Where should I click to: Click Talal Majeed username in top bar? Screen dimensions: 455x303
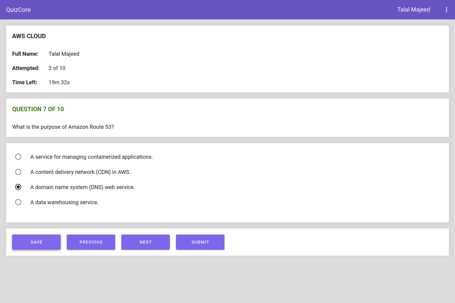pos(413,10)
